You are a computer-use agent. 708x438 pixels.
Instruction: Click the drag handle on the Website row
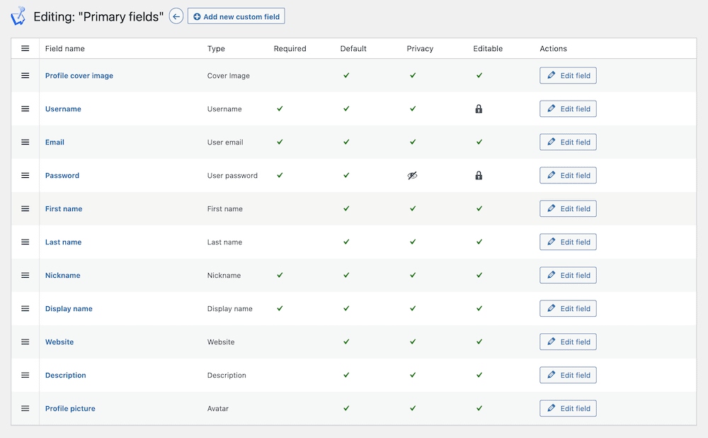[25, 342]
